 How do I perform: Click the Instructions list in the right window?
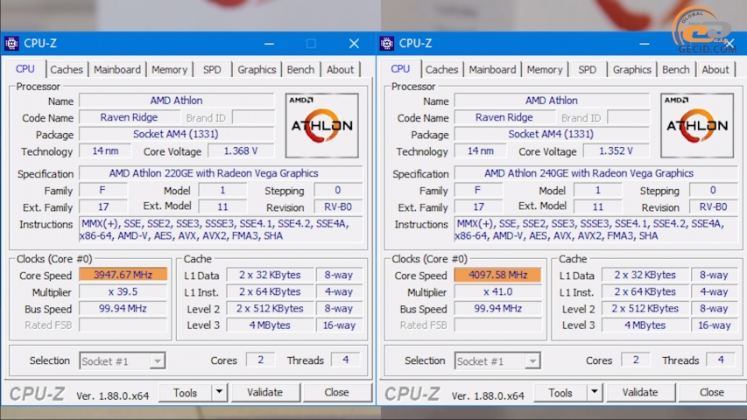point(596,229)
